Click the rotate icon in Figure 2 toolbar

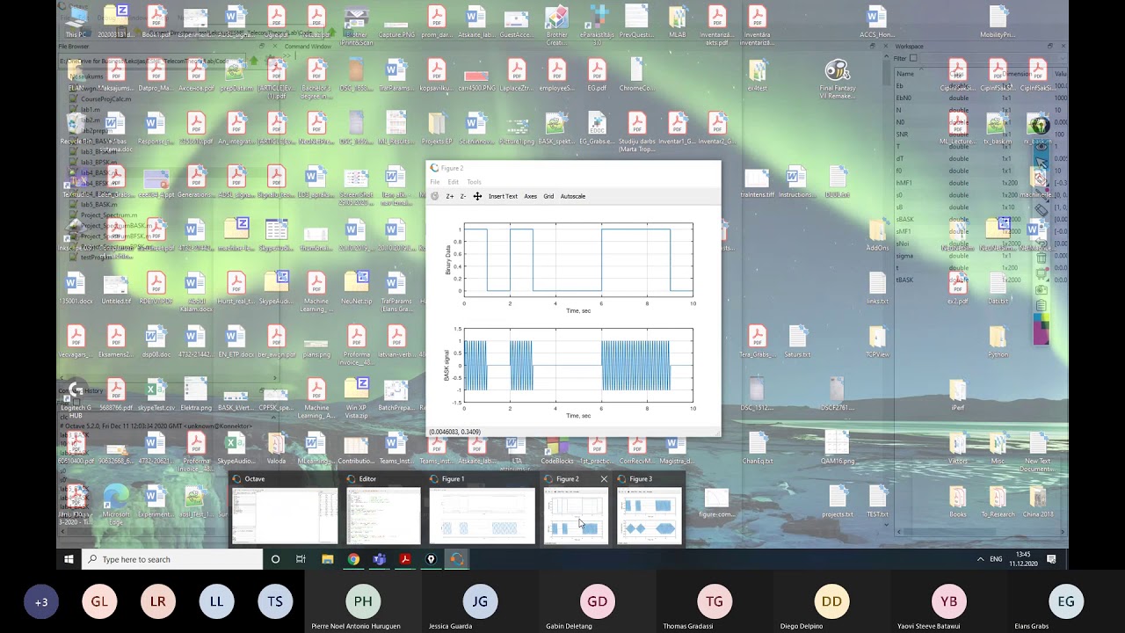tap(434, 196)
